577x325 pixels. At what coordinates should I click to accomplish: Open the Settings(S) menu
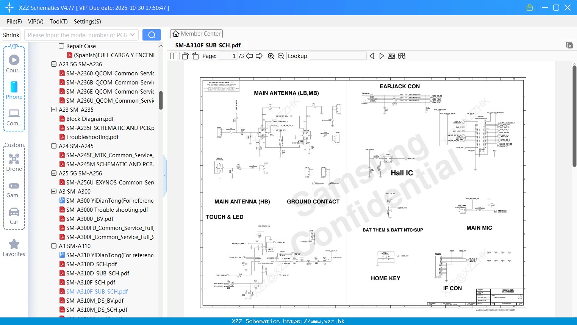pyautogui.click(x=88, y=22)
